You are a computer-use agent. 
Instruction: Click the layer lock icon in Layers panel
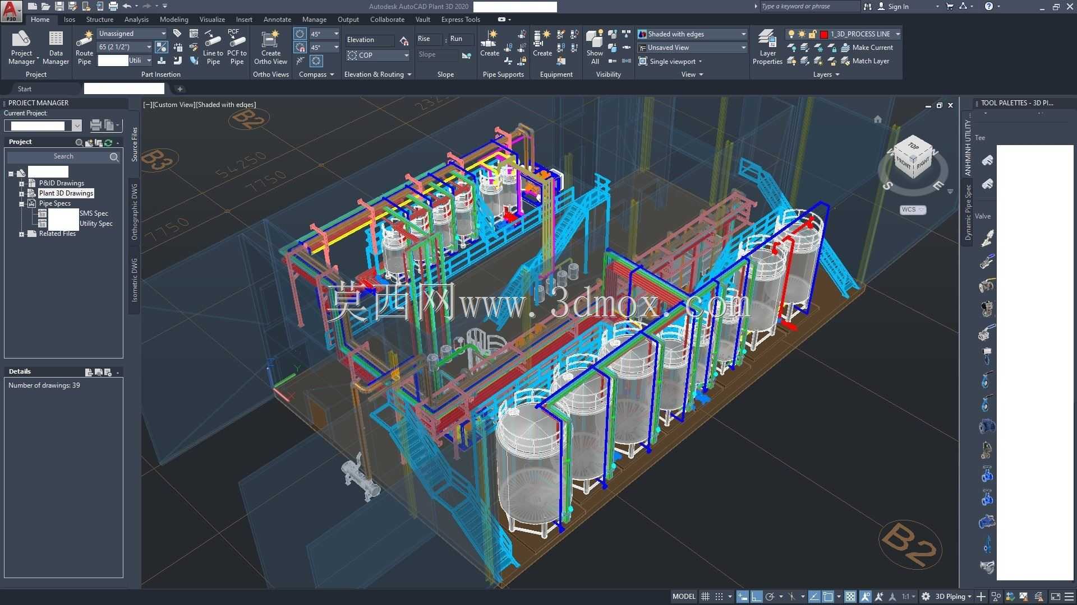(812, 34)
